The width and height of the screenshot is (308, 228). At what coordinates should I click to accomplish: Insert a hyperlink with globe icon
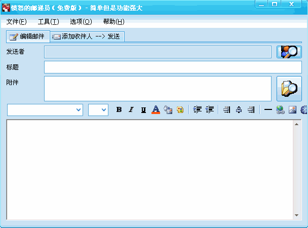[280, 109]
